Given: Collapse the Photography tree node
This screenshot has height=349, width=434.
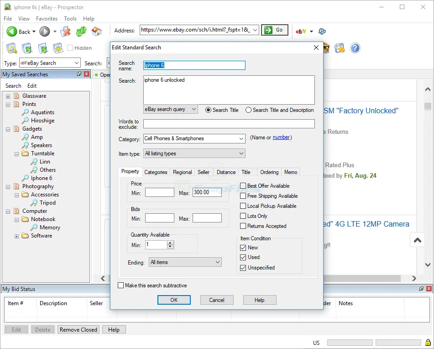Looking at the screenshot, I should (x=8, y=187).
